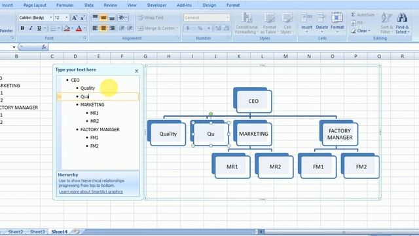Open SmartArt Design tab

(x=209, y=5)
